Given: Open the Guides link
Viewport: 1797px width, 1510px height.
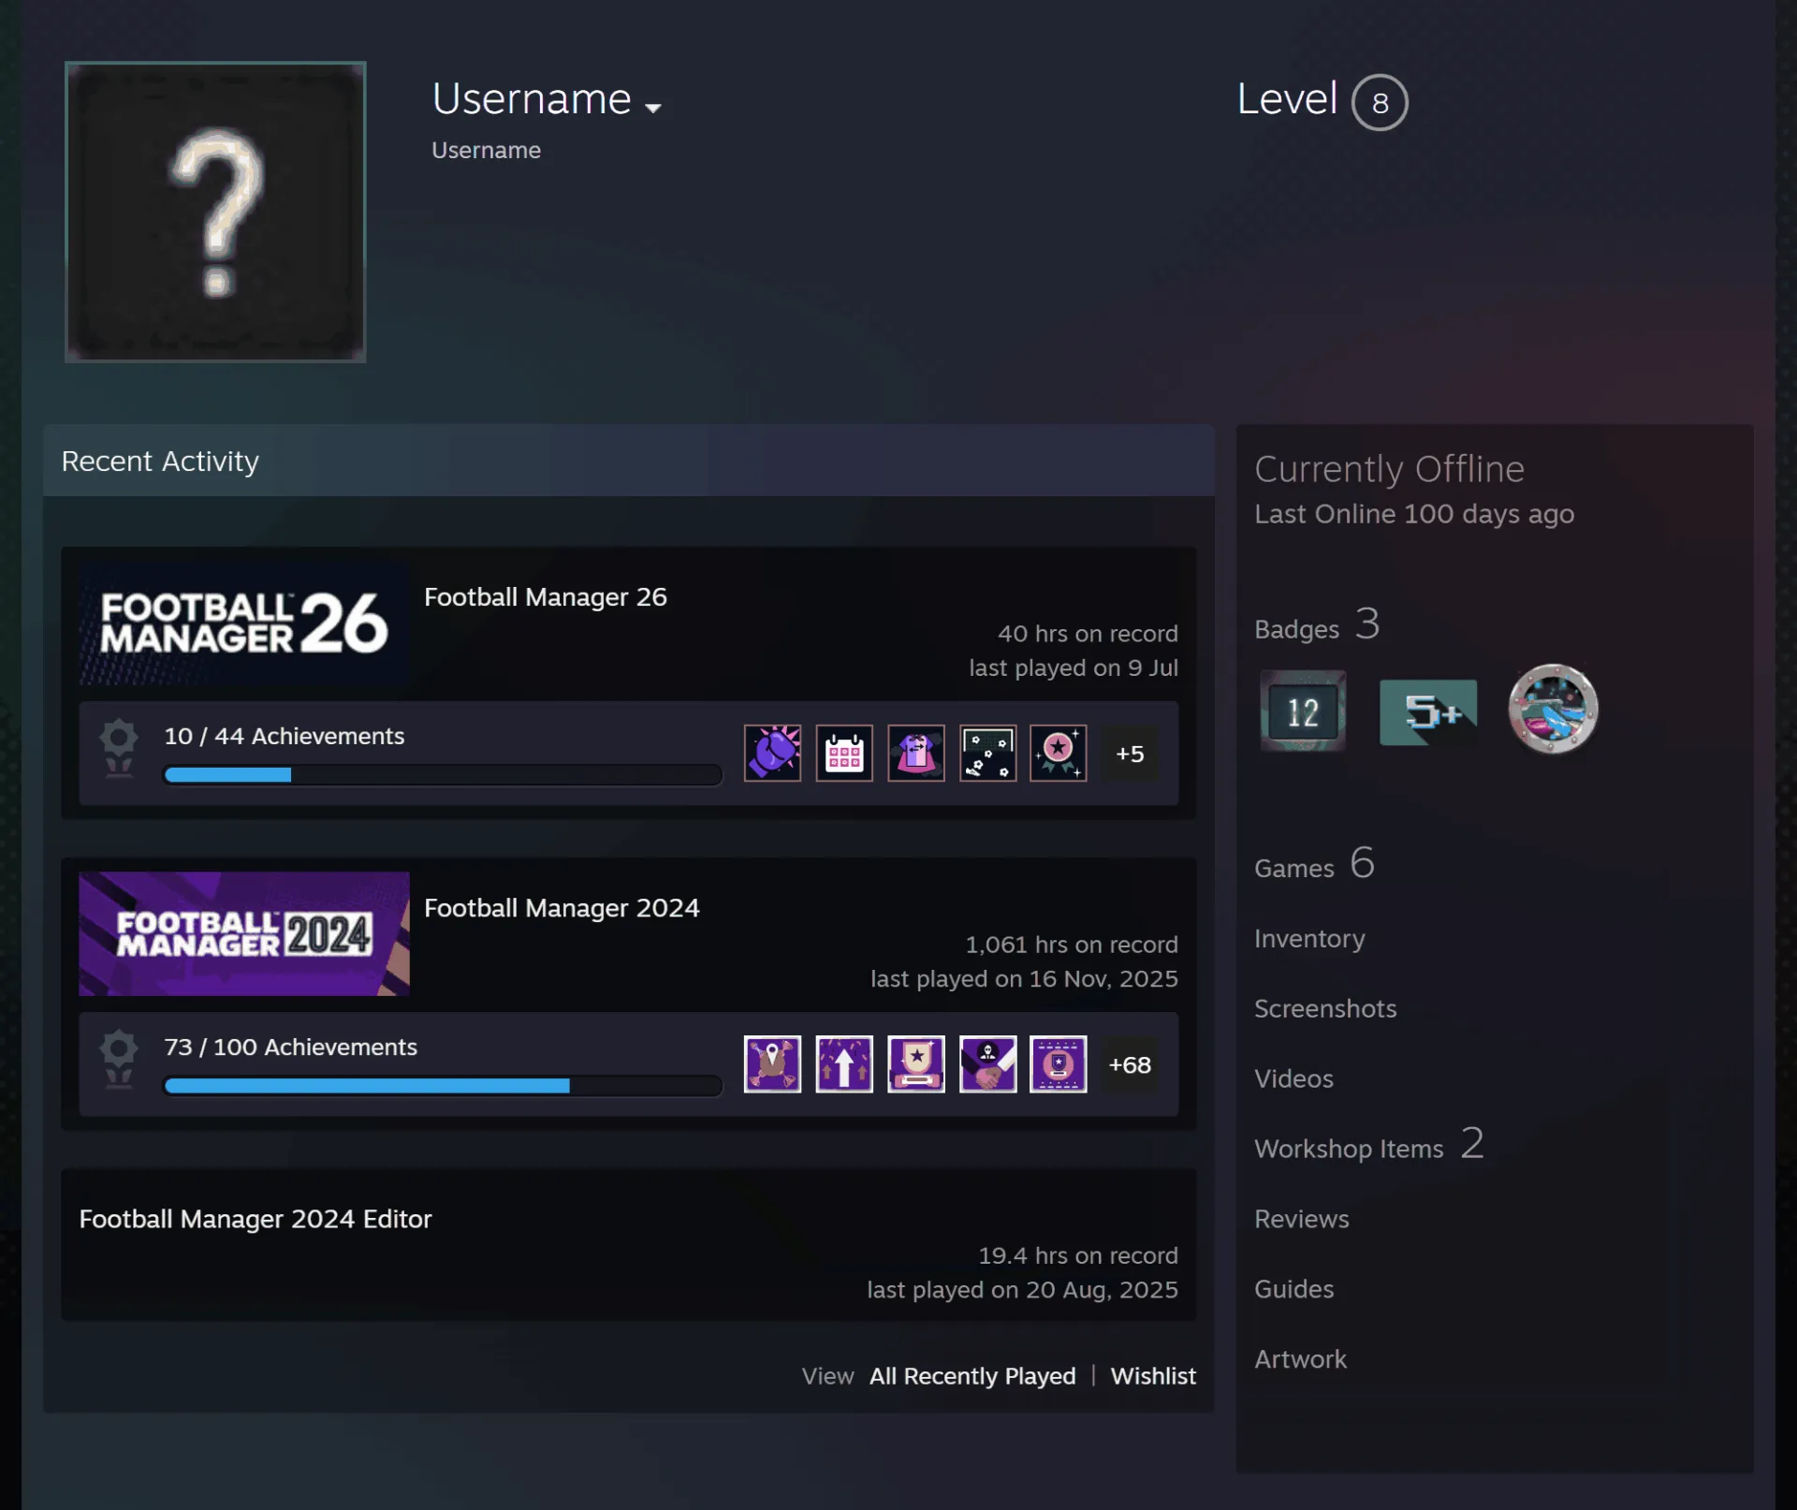Looking at the screenshot, I should point(1294,1289).
